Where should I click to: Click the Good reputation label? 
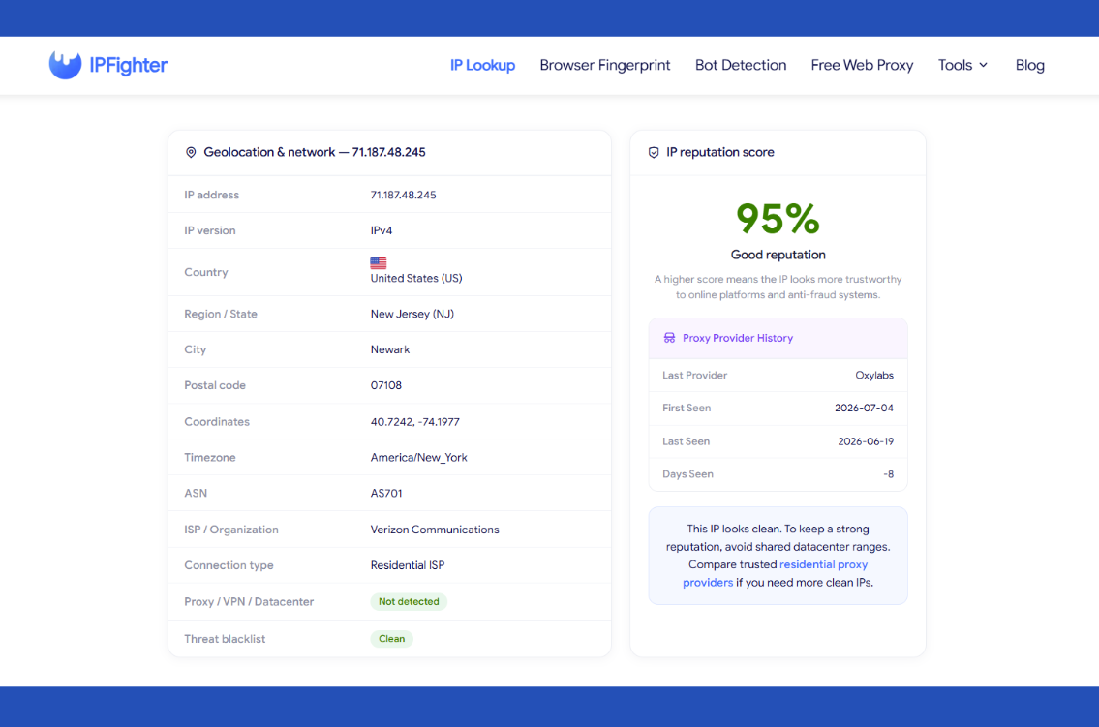(778, 255)
